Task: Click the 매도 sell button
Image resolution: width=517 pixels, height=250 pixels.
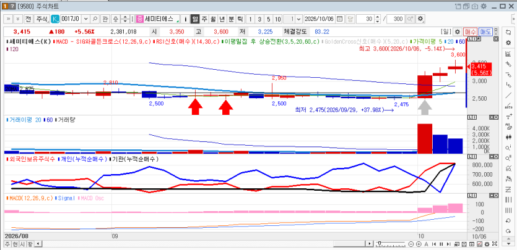Action: click(x=485, y=32)
